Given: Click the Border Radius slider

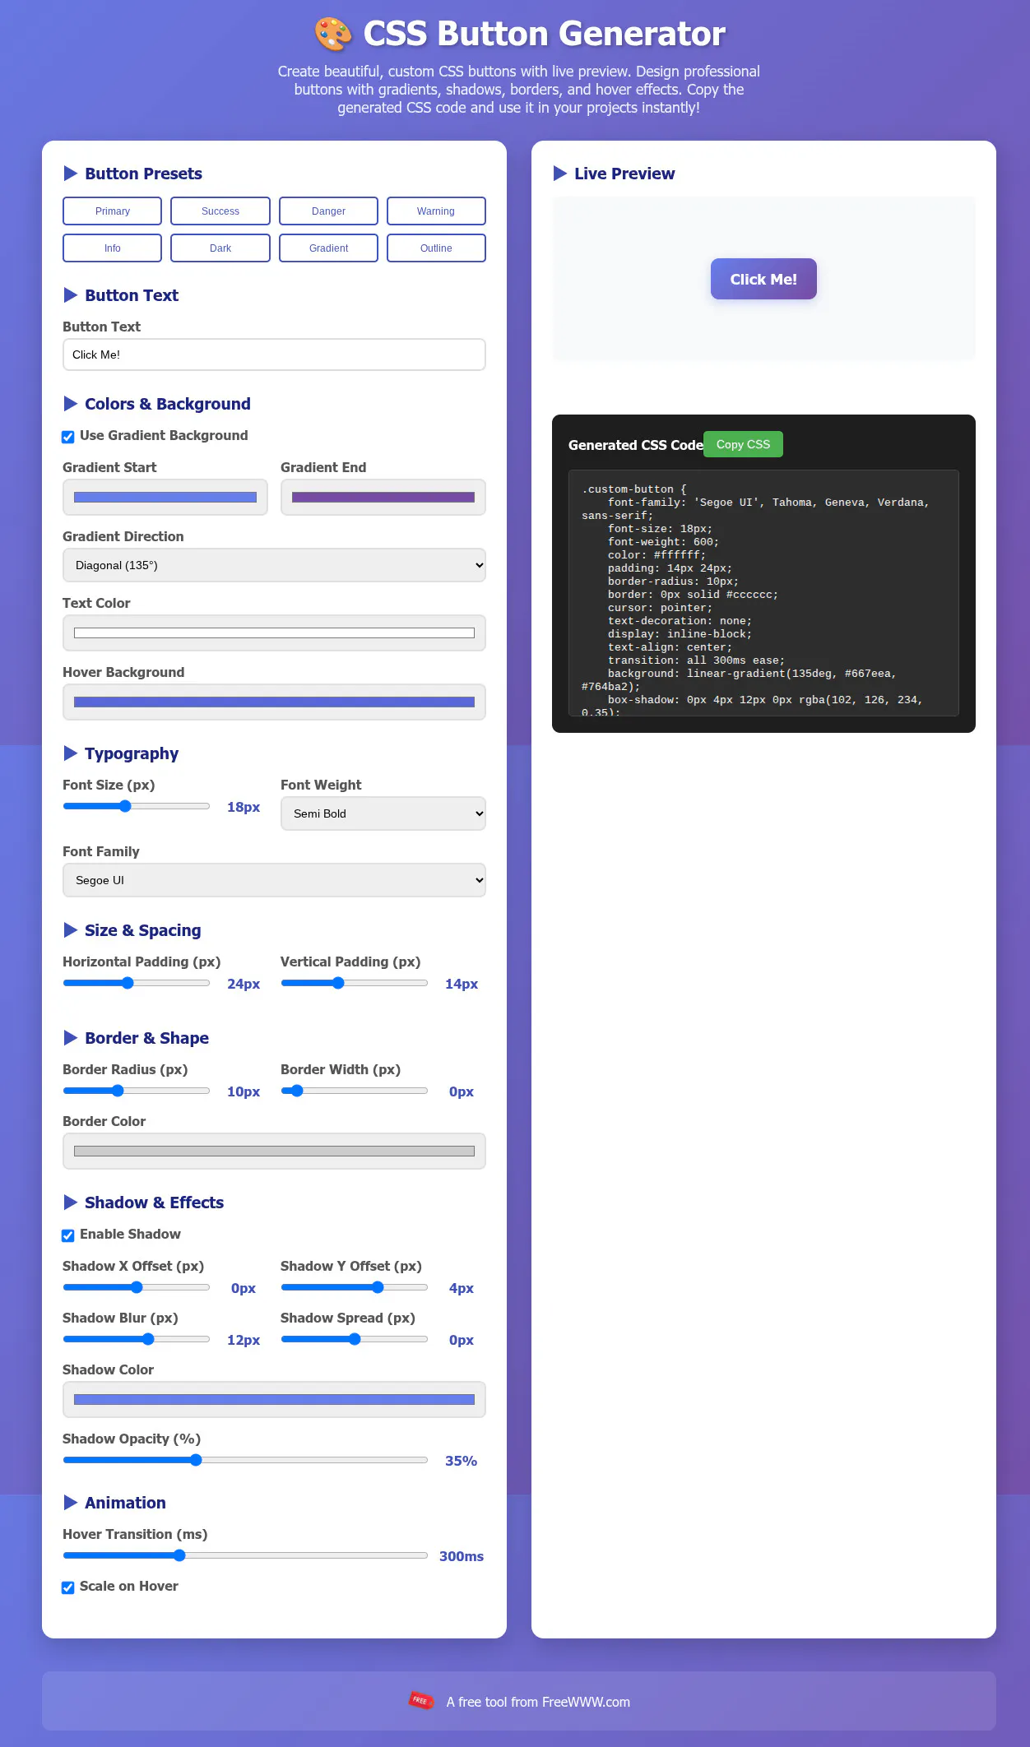Looking at the screenshot, I should [x=137, y=1091].
